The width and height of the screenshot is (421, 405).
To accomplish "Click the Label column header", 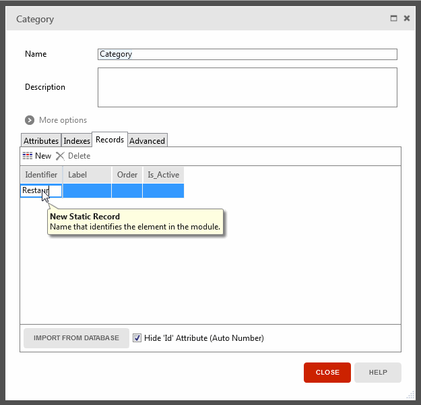I will pos(87,175).
